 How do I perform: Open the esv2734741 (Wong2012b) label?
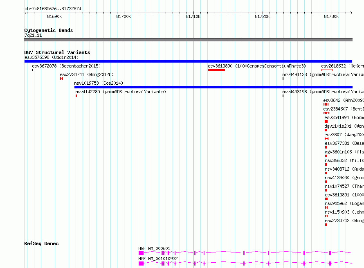click(87, 74)
